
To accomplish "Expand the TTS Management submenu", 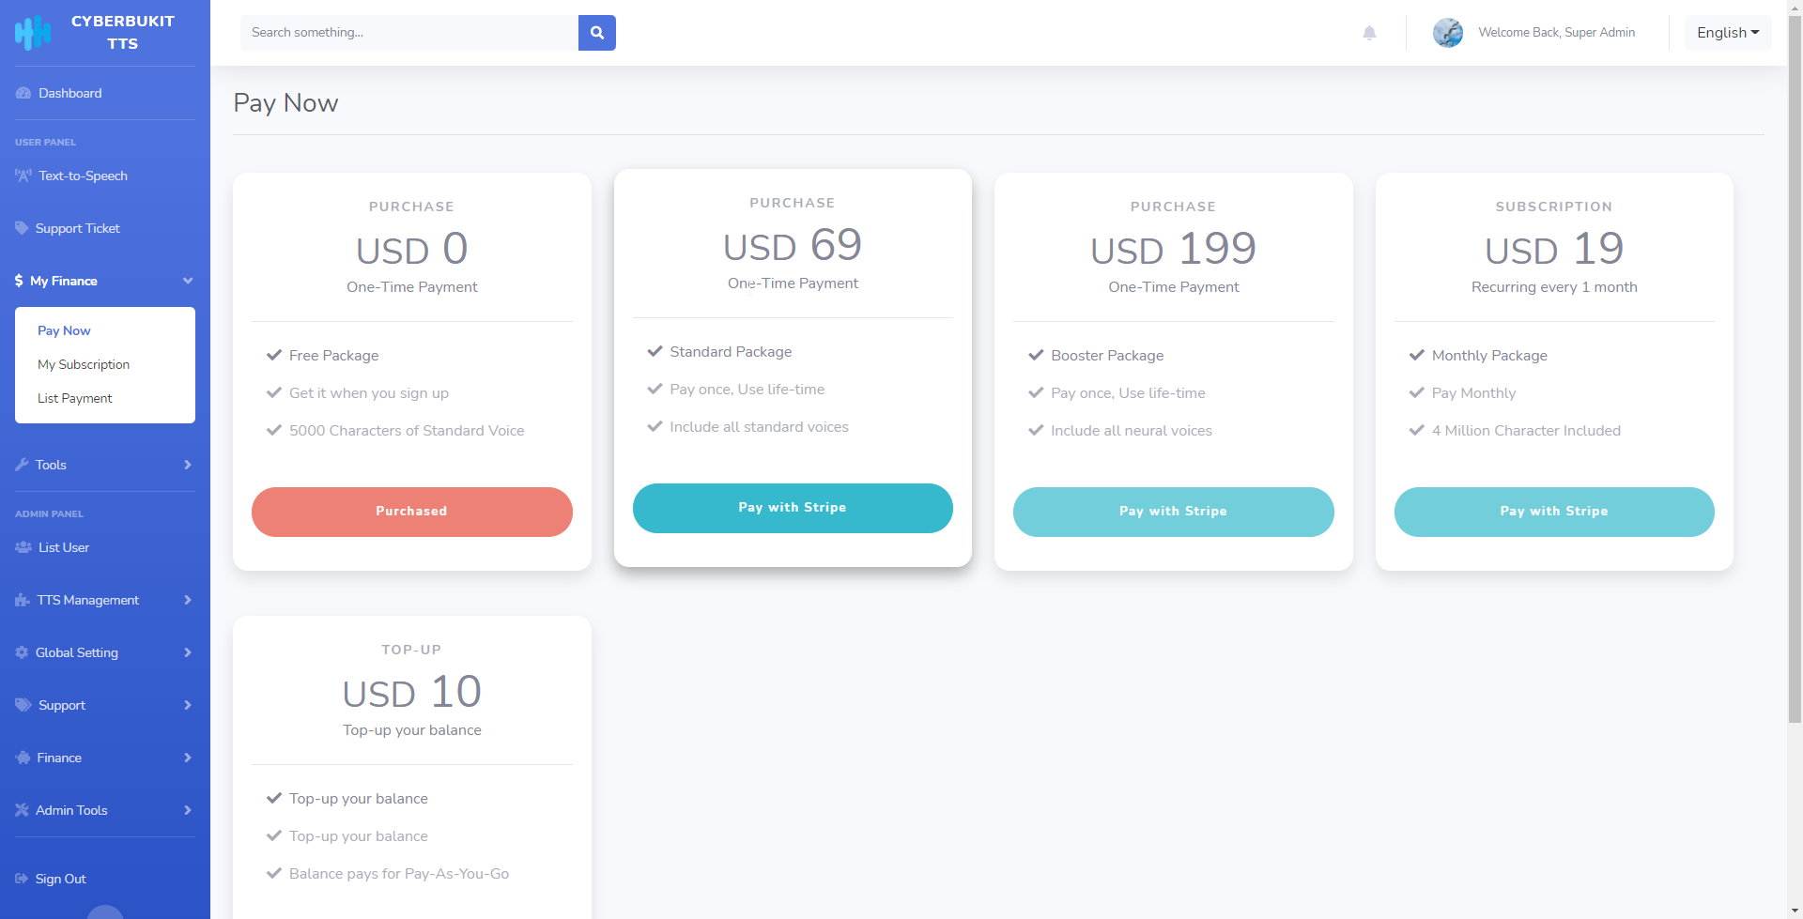I will point(188,600).
